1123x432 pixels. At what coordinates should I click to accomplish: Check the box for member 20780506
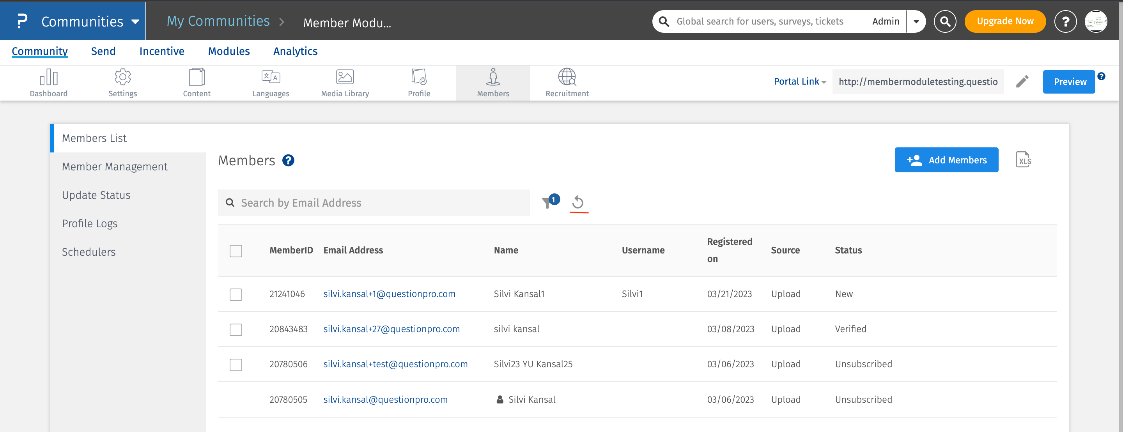(x=236, y=365)
